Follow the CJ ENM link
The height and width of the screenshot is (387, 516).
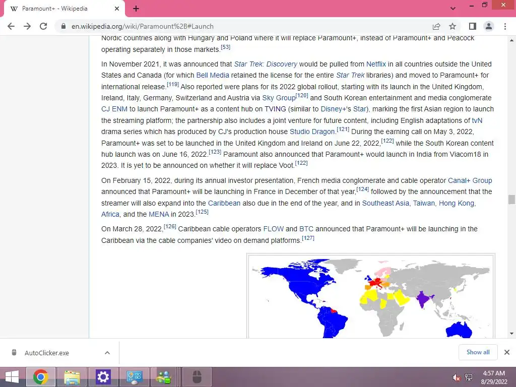114,109
